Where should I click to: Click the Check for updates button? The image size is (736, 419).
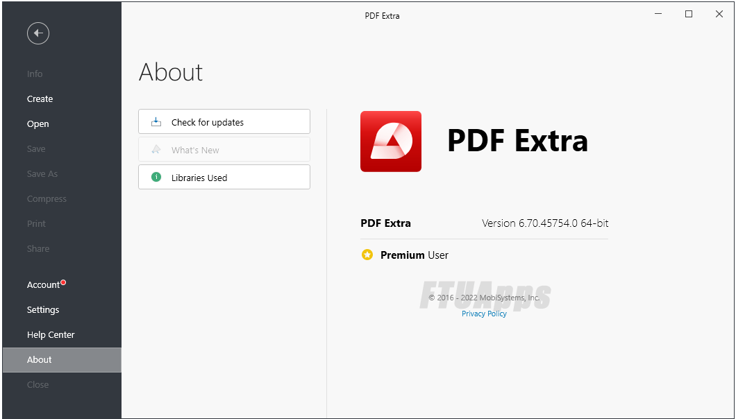click(224, 121)
